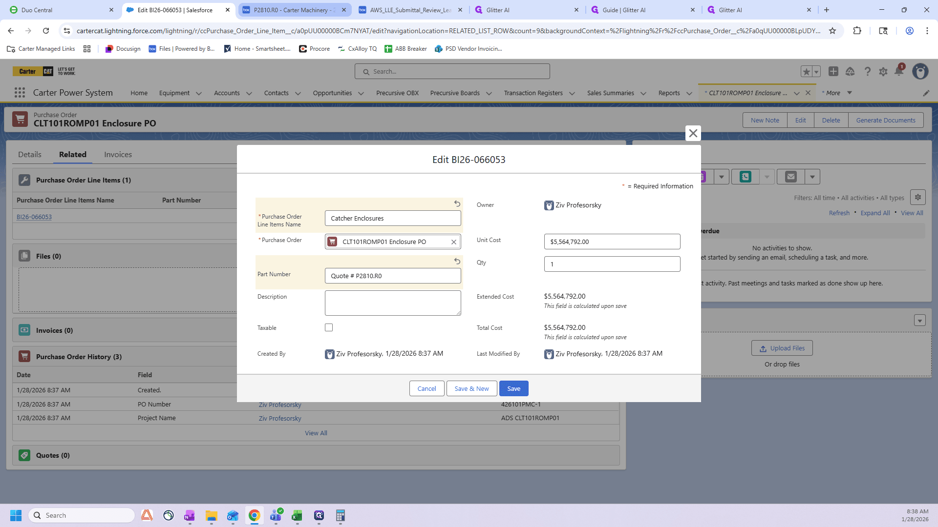Click the Save & New button

(471, 388)
